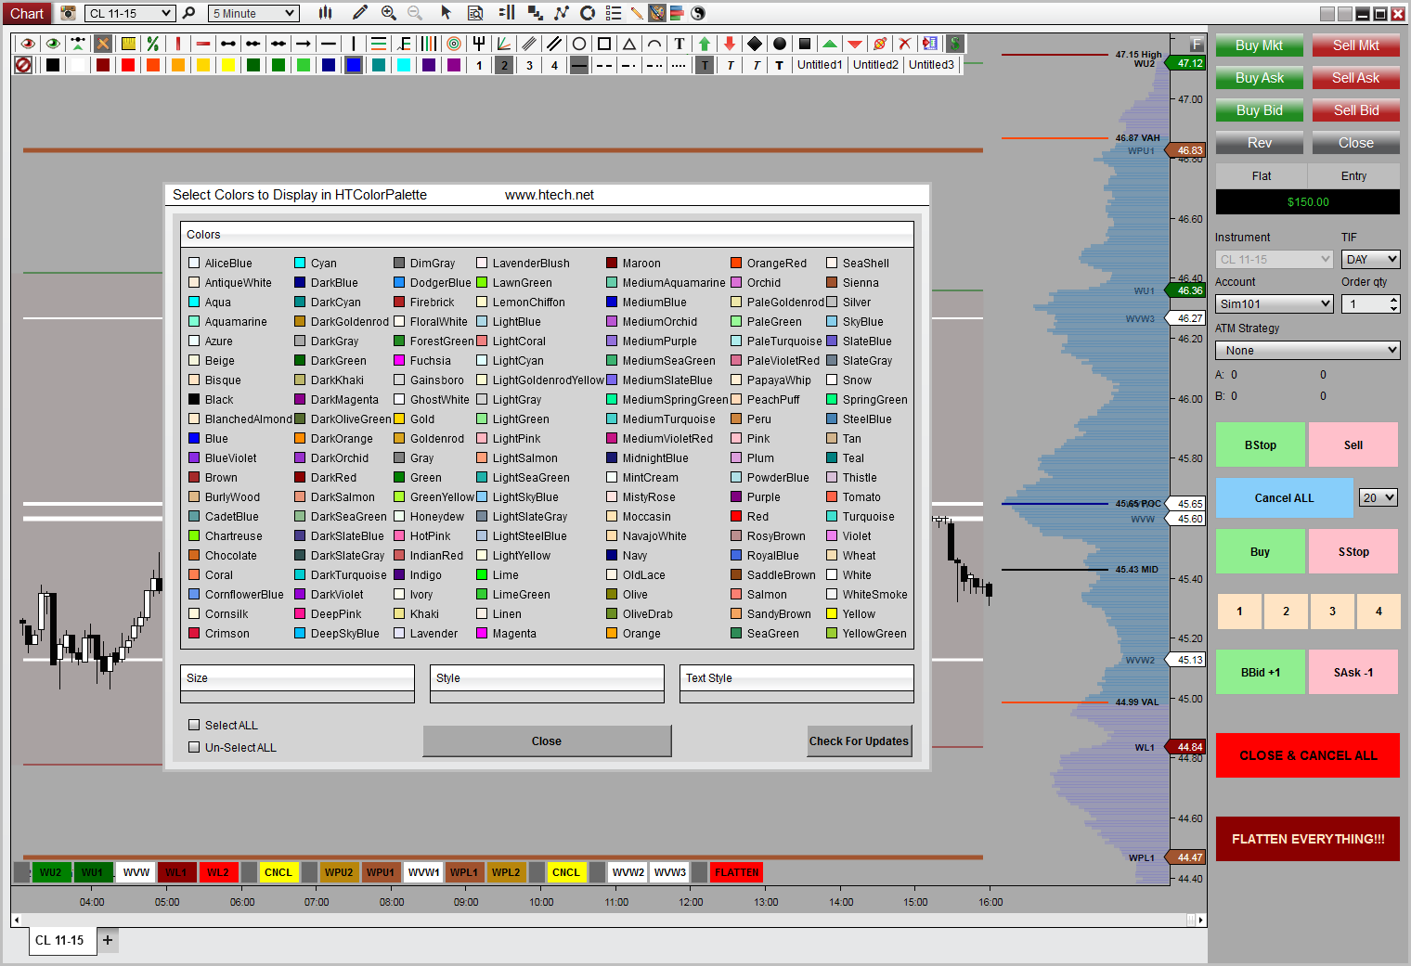This screenshot has width=1411, height=966.
Task: Expand the ATM Strategy None dropdown
Action: tap(1307, 351)
